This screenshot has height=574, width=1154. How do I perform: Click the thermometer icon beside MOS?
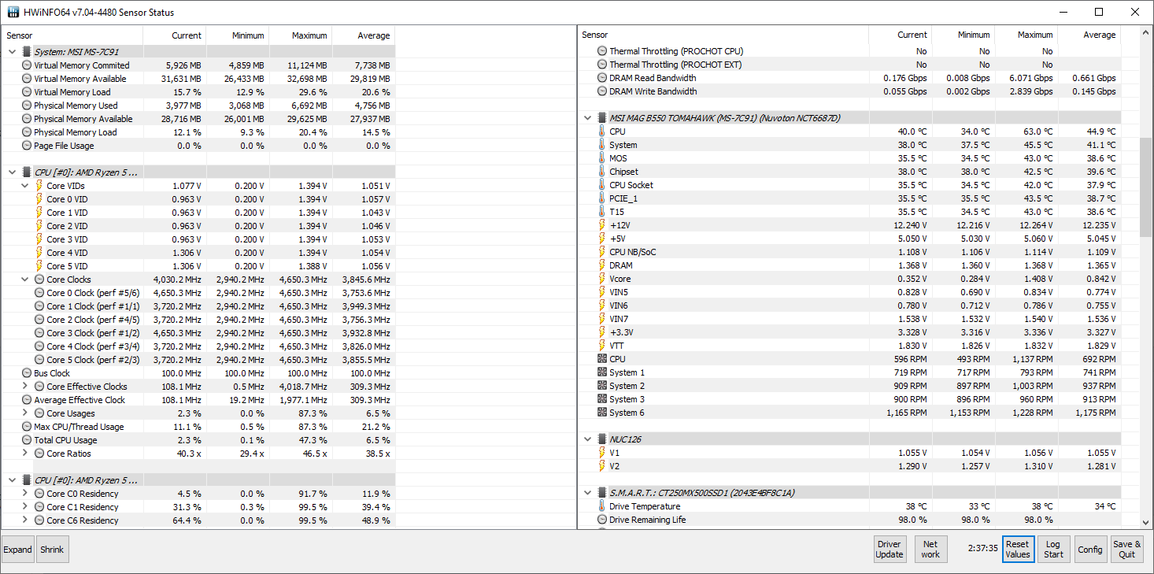tap(602, 158)
